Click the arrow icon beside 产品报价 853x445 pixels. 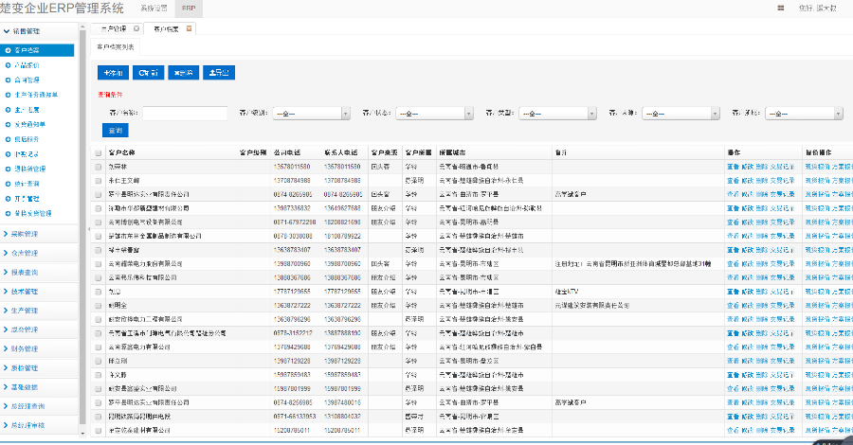point(8,65)
